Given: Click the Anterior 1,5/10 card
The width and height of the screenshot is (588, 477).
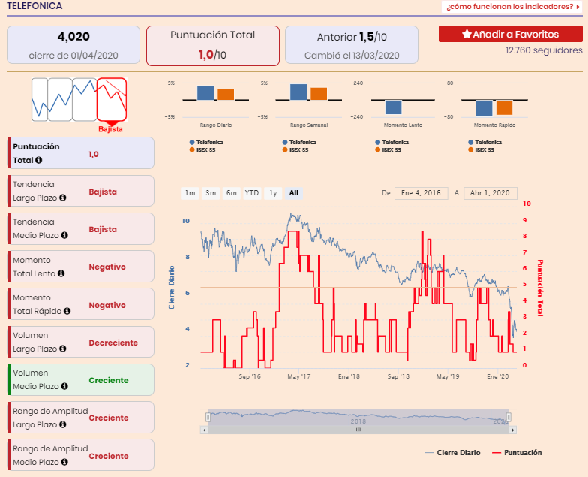Looking at the screenshot, I should click(x=352, y=45).
